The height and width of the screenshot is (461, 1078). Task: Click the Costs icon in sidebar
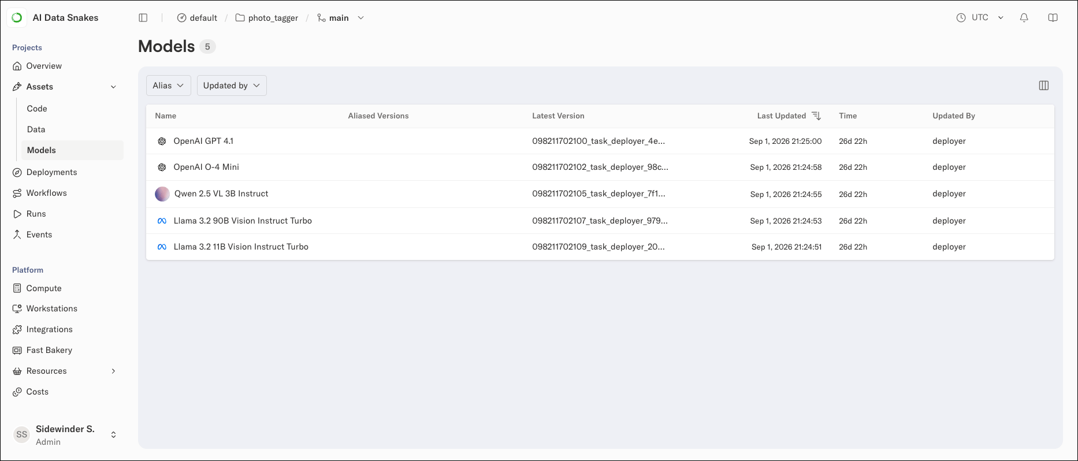tap(17, 392)
